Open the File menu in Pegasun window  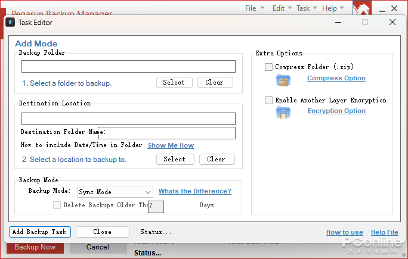(x=255, y=8)
